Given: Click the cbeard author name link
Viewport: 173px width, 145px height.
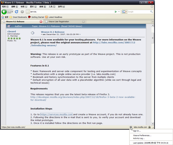Looking at the screenshot, I should 12,31.
